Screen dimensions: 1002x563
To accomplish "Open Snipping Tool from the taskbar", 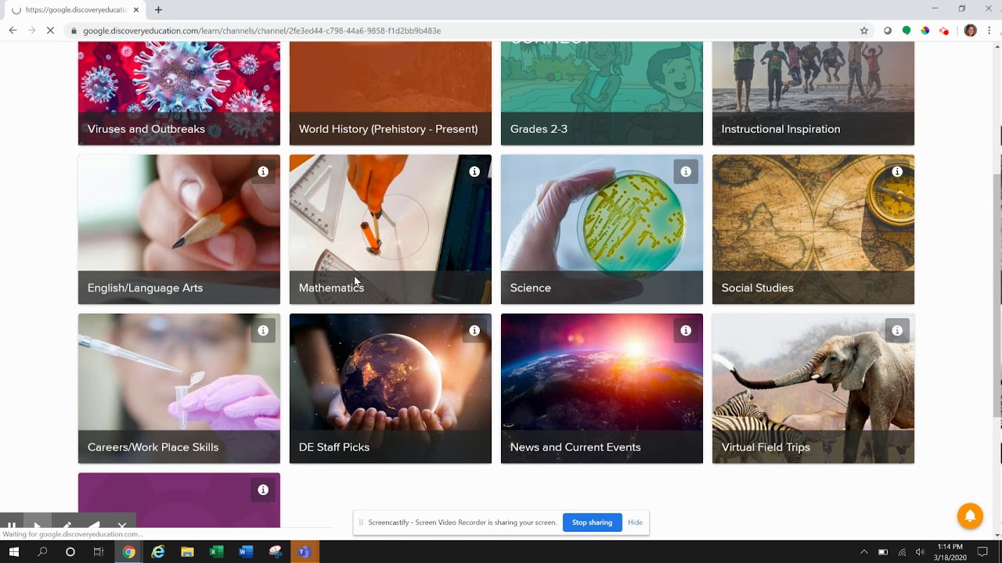I will [275, 552].
